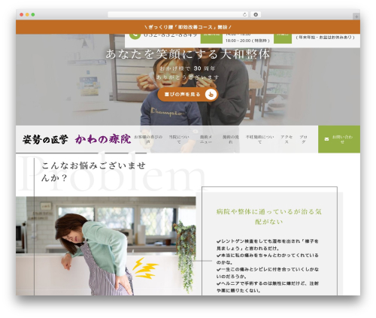Click the かわの療院 site logo
Viewport: 376px width, 318px height.
77,139
